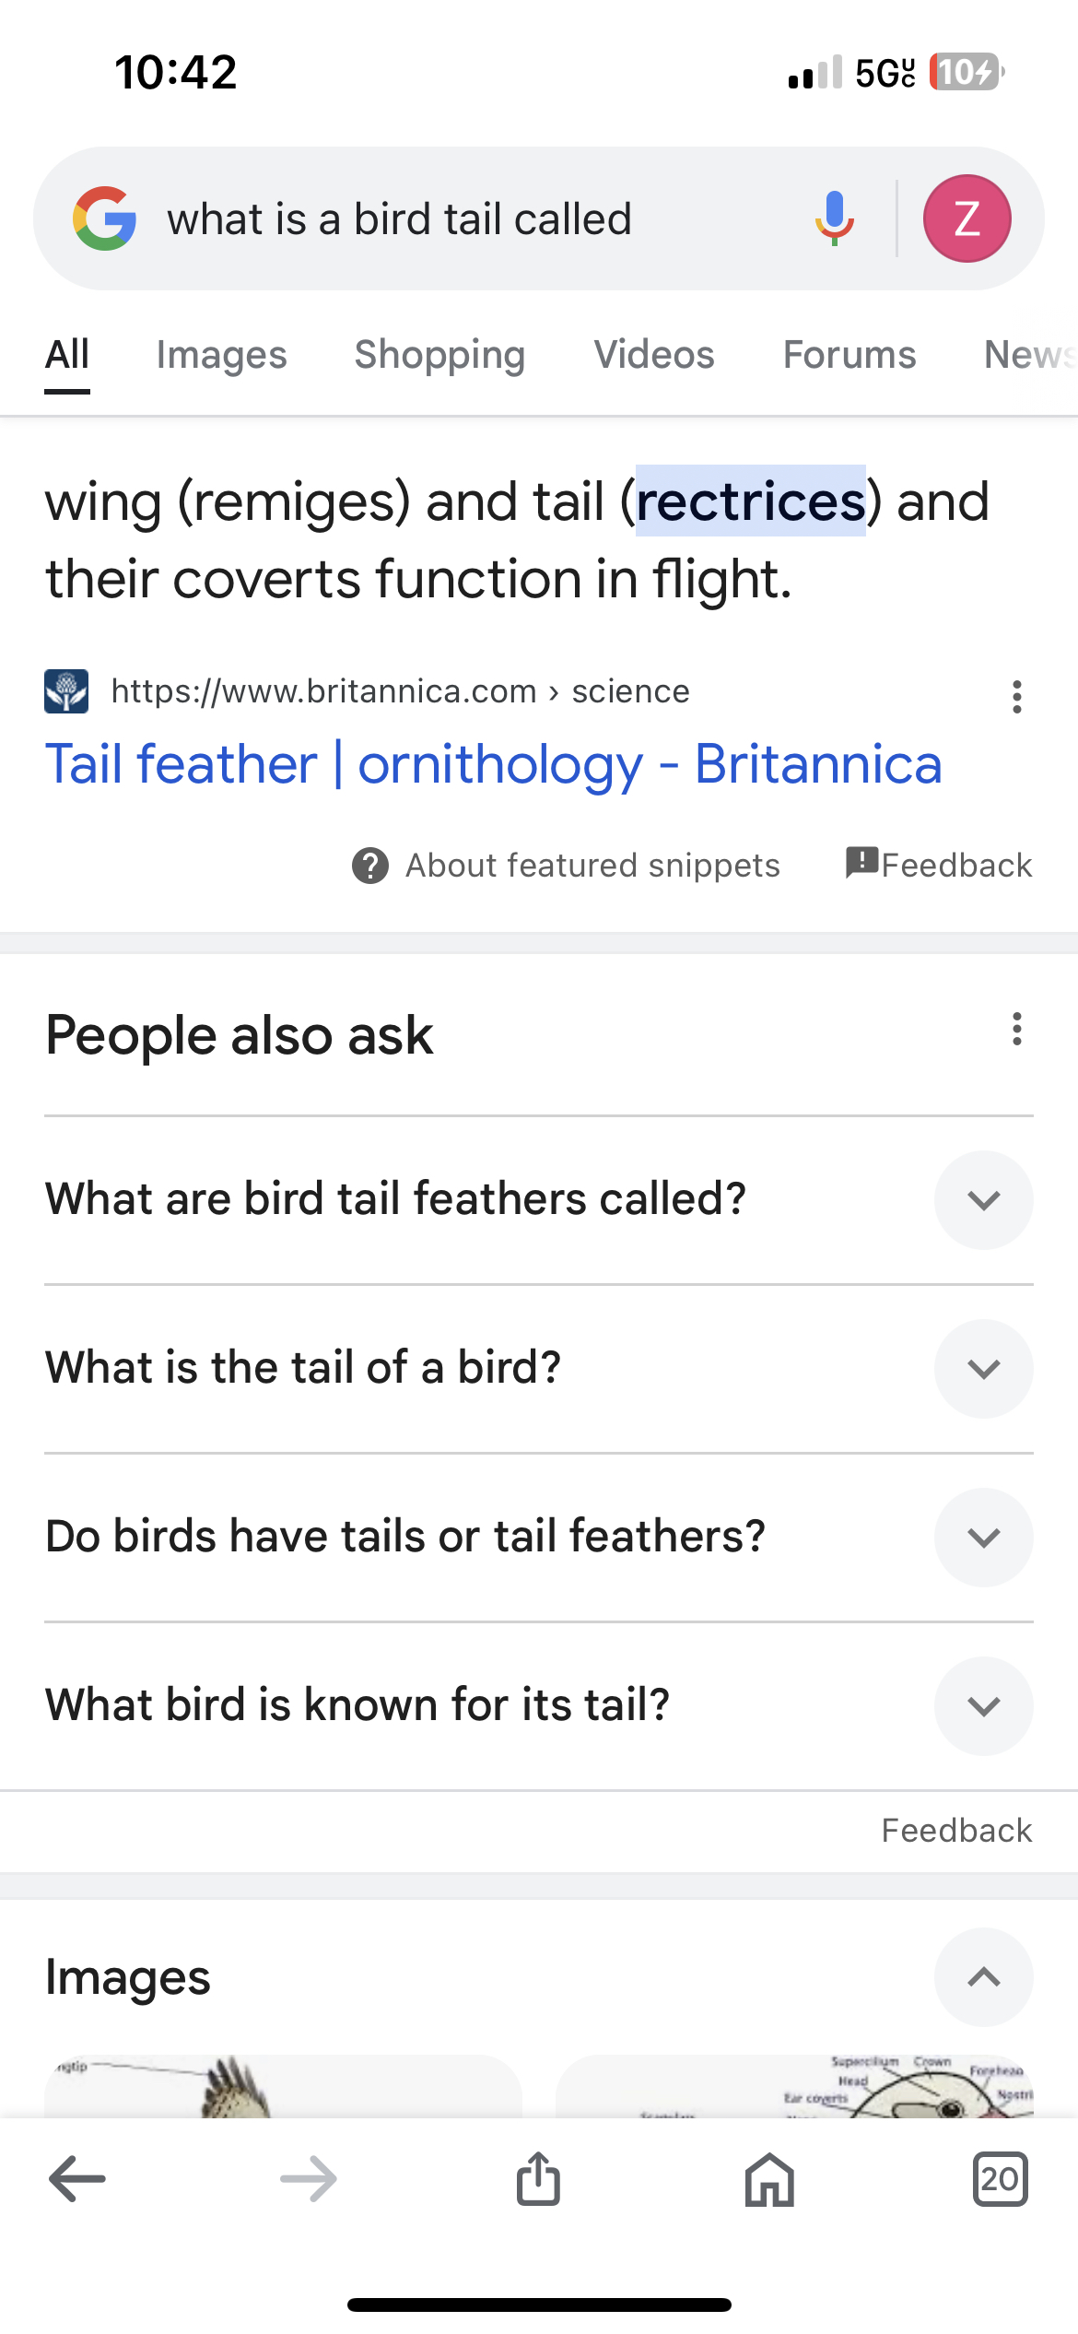The width and height of the screenshot is (1078, 2334).
Task: Go back with the back arrow
Action: [77, 2179]
